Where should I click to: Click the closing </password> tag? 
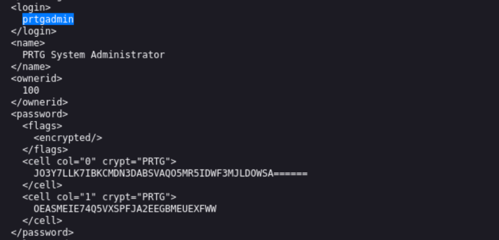(42, 233)
